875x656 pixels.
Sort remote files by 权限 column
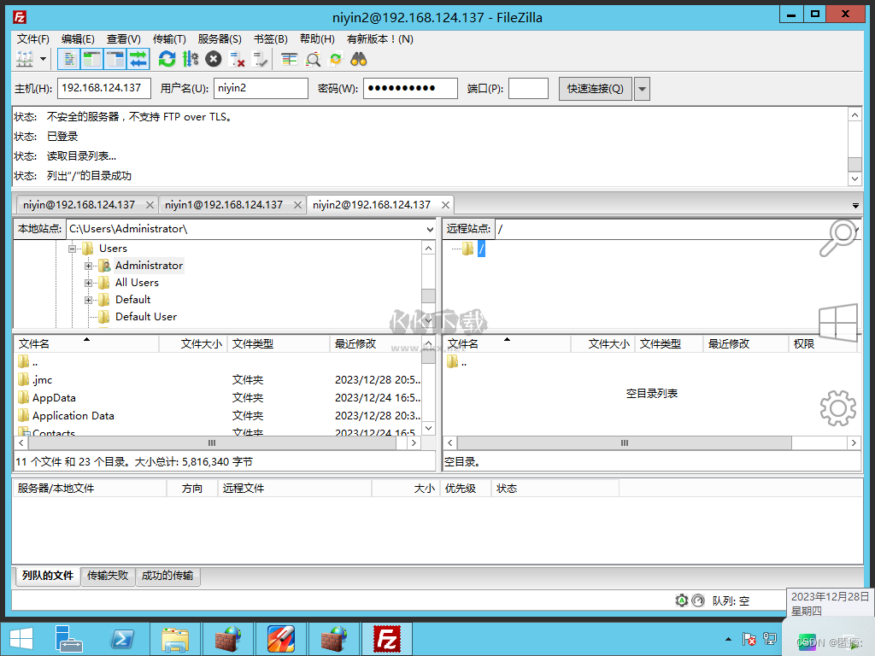[823, 343]
